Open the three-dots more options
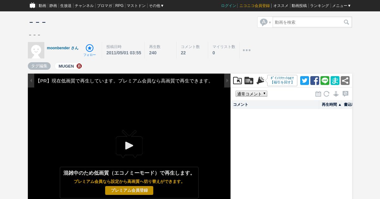380x199 pixels. [x=247, y=50]
